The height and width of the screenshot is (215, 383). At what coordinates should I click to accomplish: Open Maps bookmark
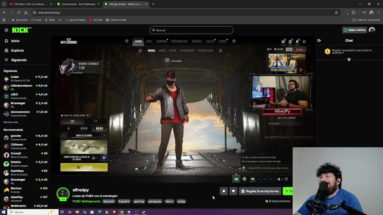(x=50, y=20)
